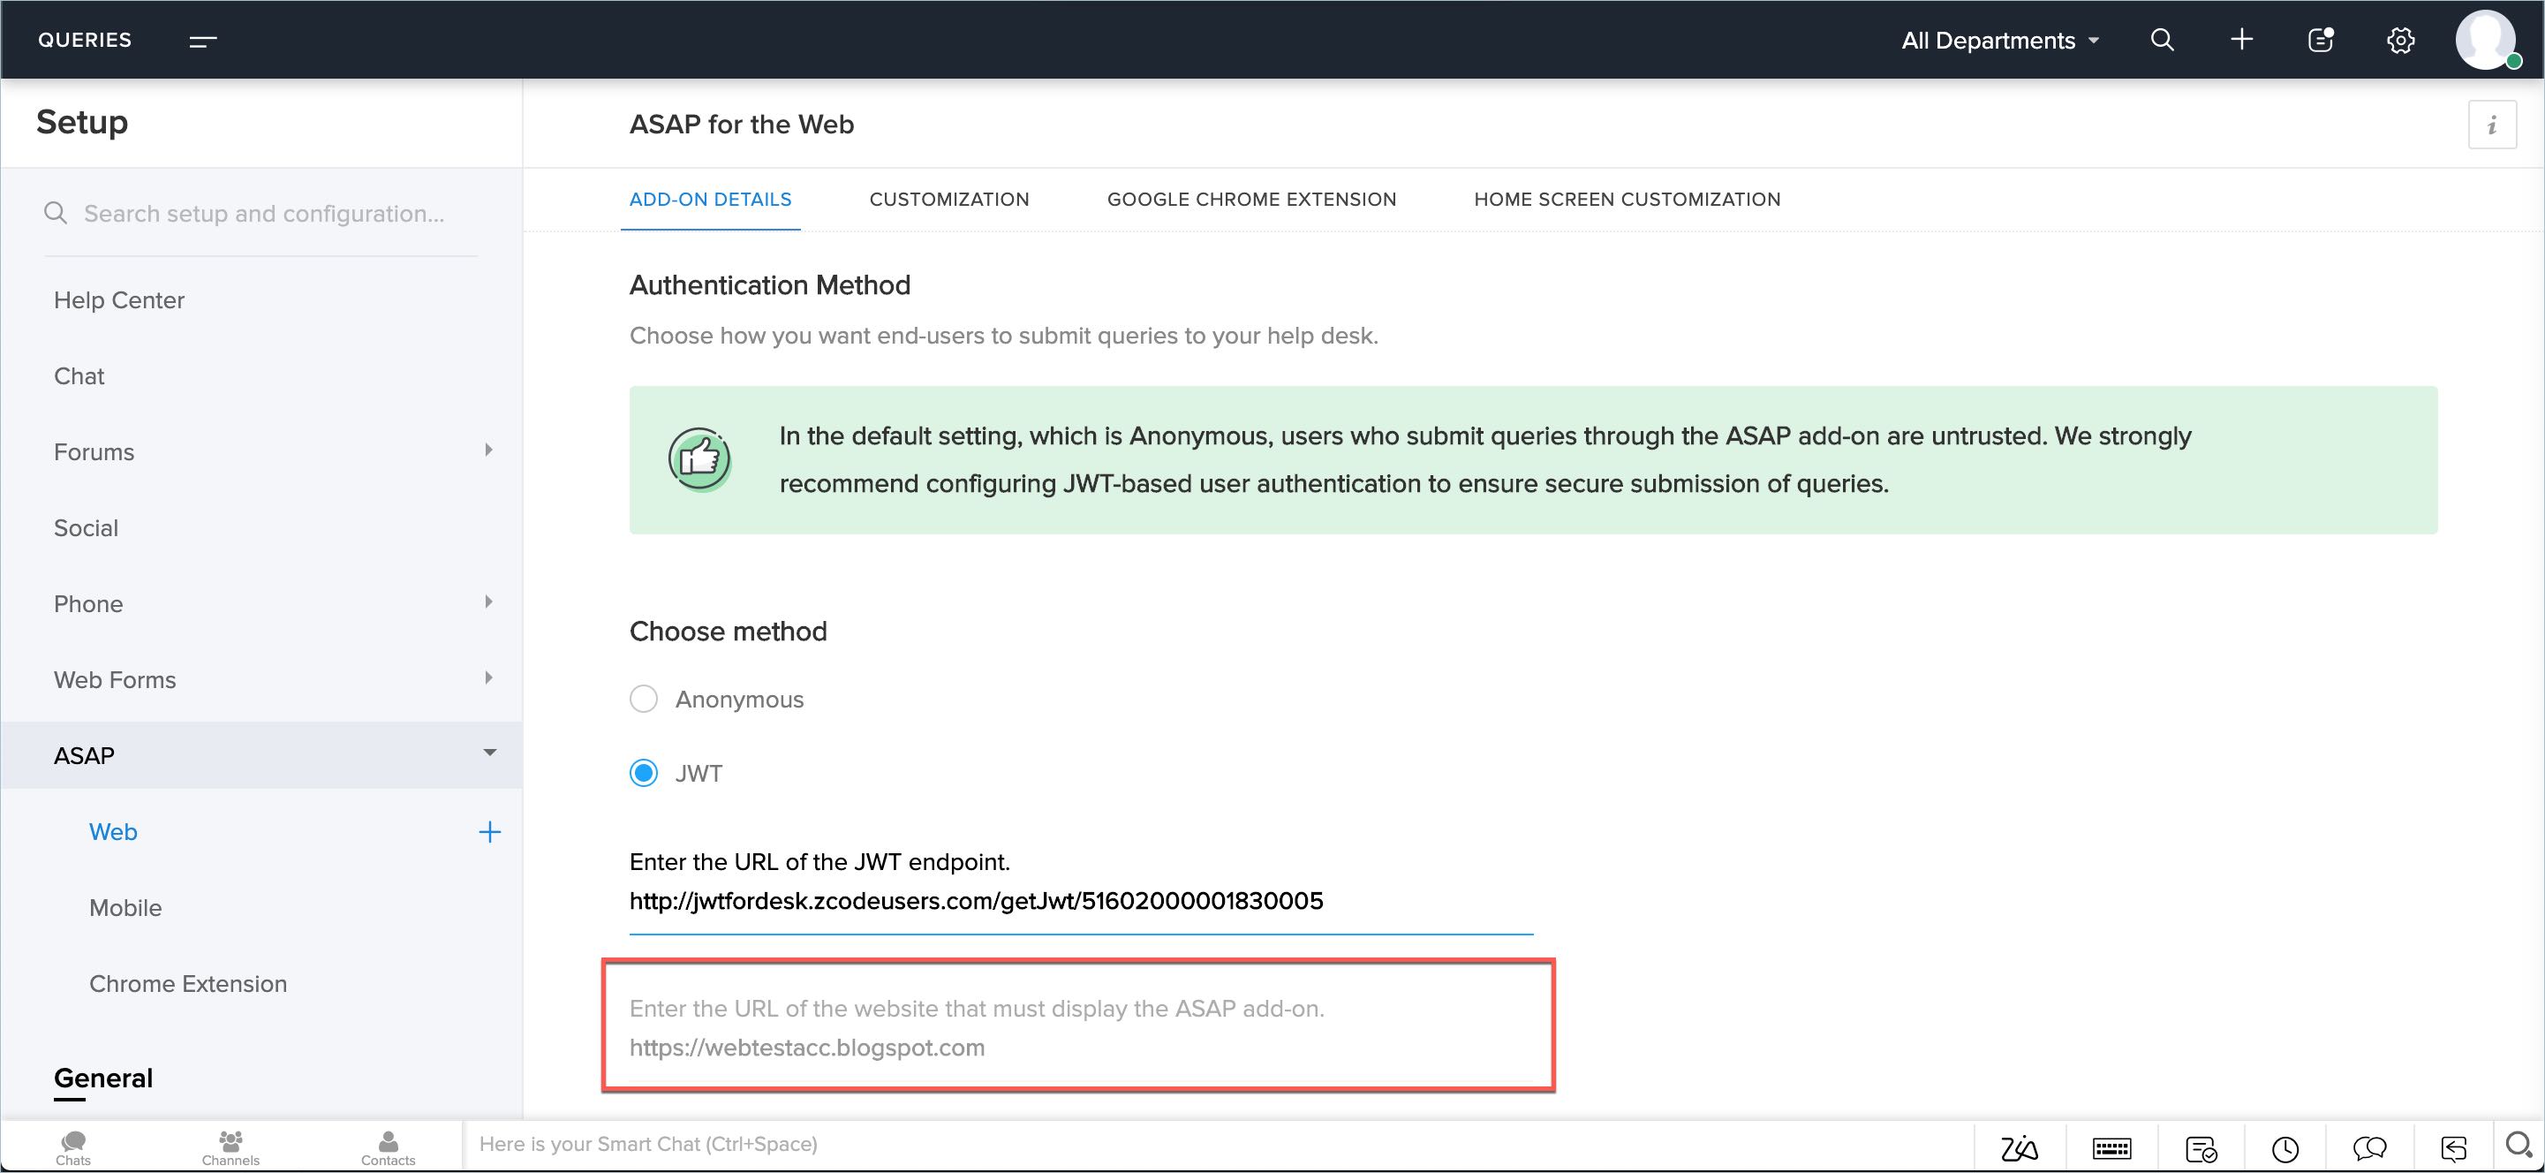Switch to the Customization tab
The image size is (2545, 1173).
tap(948, 200)
